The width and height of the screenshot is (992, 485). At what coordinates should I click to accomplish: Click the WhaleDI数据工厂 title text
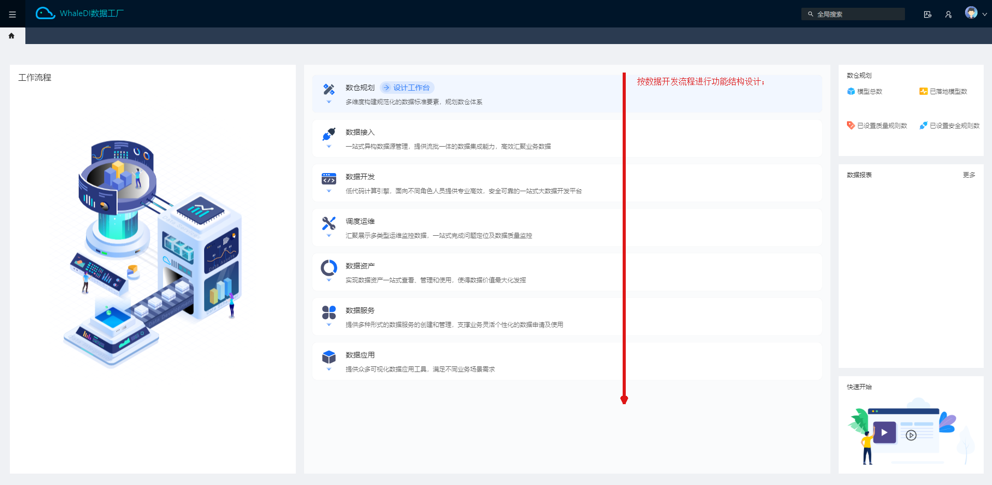coord(92,13)
